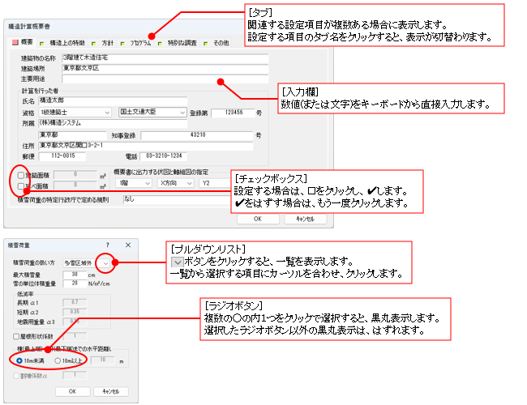Click the 構造計算概要書 title bar text
This screenshot has height=405, width=527.
pos(29,27)
